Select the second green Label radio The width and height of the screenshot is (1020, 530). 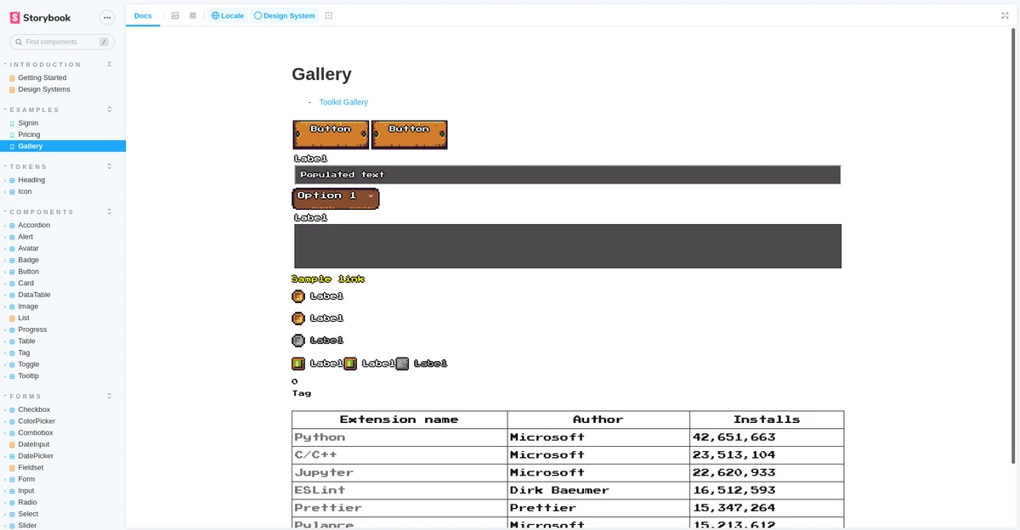pos(350,364)
